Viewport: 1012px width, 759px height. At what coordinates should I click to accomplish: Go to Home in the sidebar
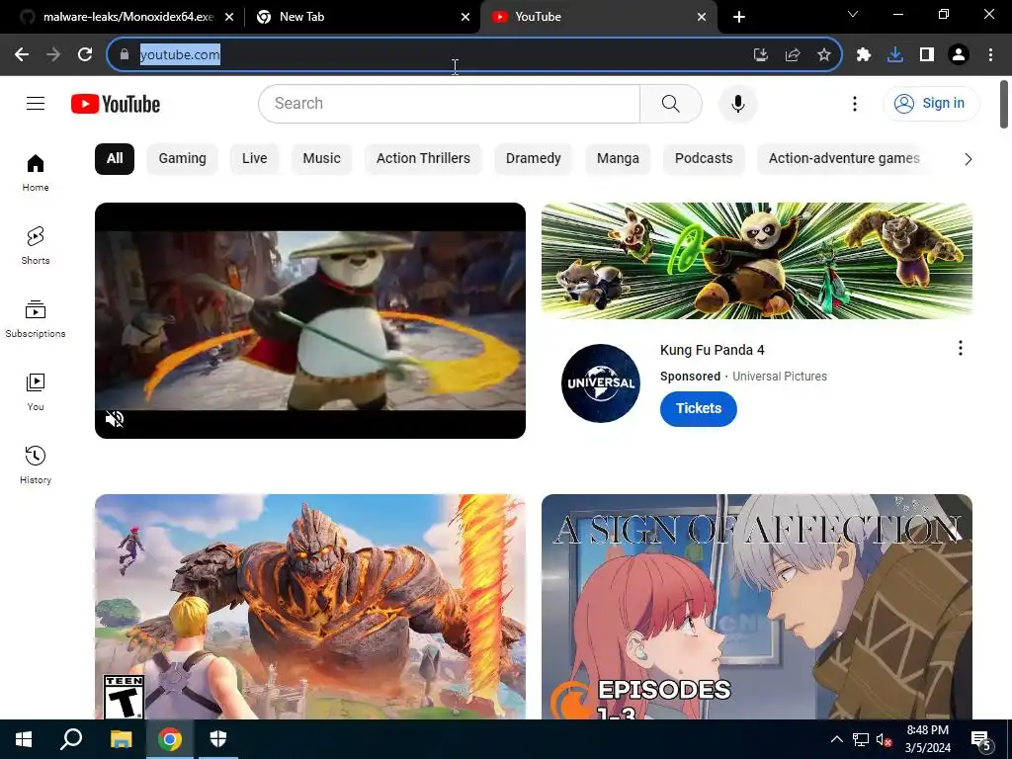pos(36,172)
